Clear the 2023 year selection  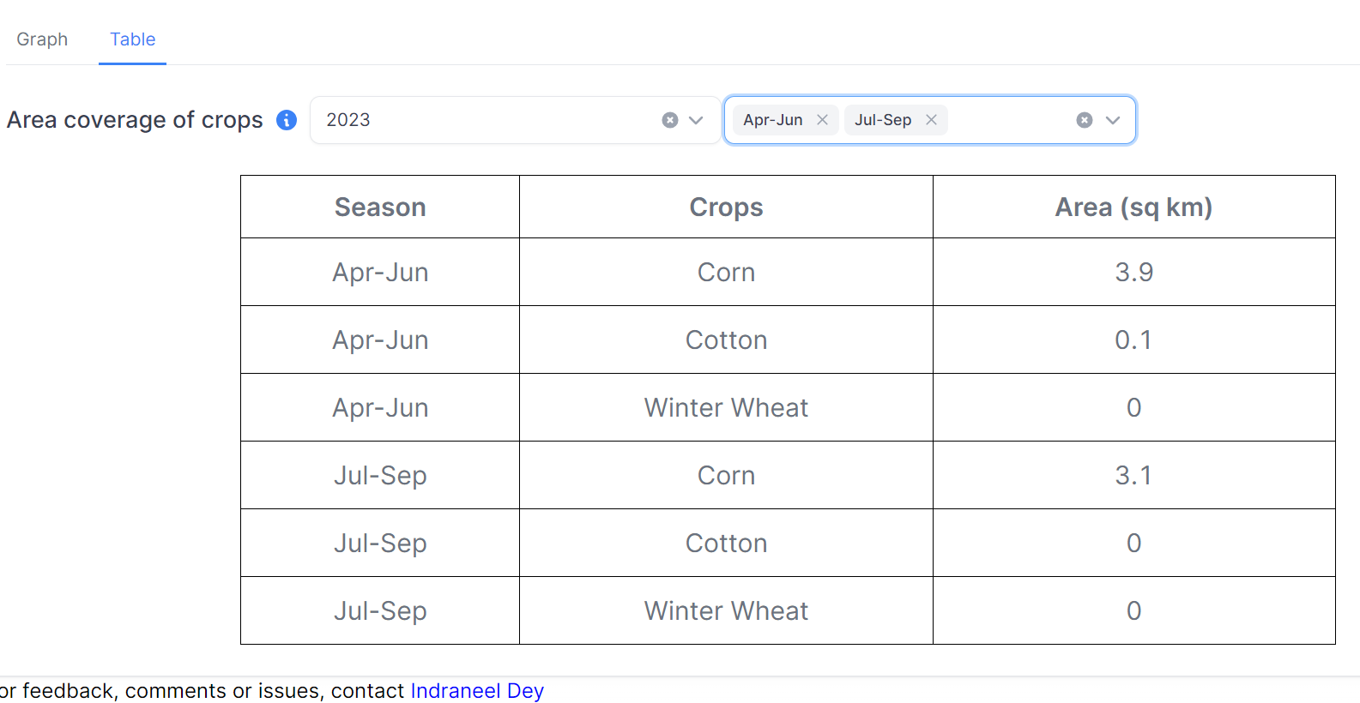click(x=670, y=120)
